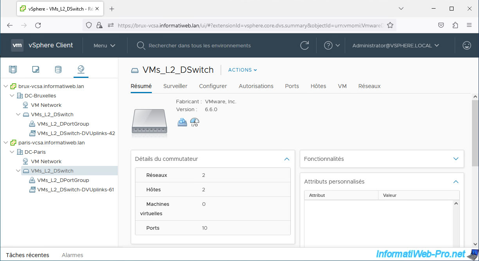Open the Réseaux tab
Viewport: 479px width, 261px height.
(x=369, y=86)
